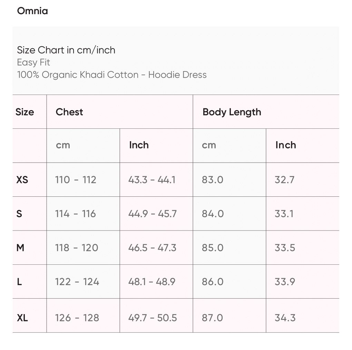The image size is (352, 350).
Task: Click the M body length inch cell '33.5'
Action: (x=285, y=248)
